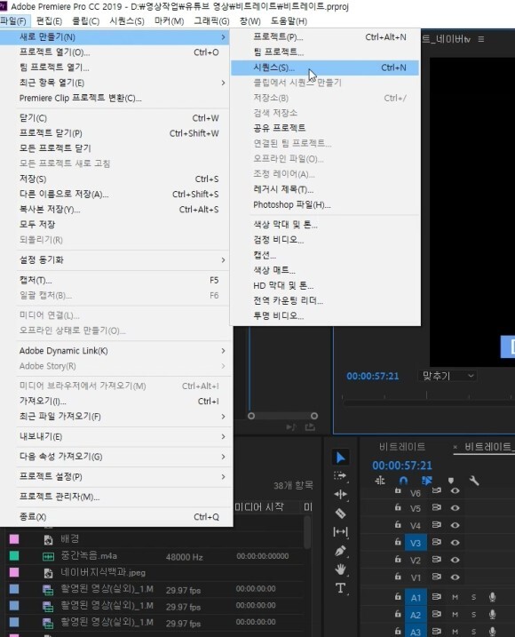Choose 시퀀스(S)... in the new submenu

pyautogui.click(x=324, y=68)
